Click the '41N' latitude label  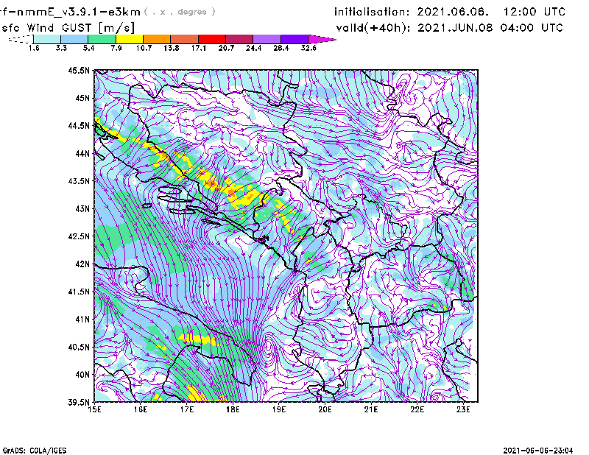[x=82, y=320]
